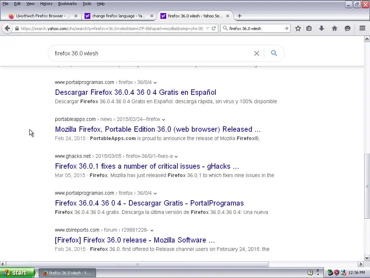The height and width of the screenshot is (278, 370).
Task: Bookmark this page with the star icon
Action: pos(298,28)
